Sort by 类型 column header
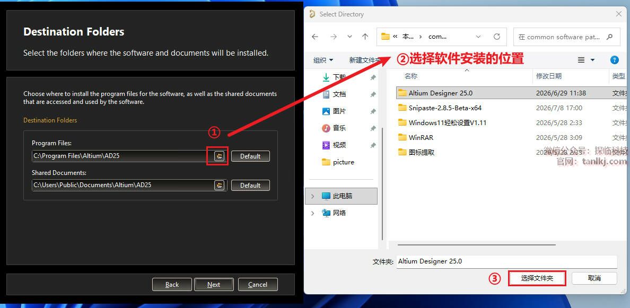 (x=619, y=76)
